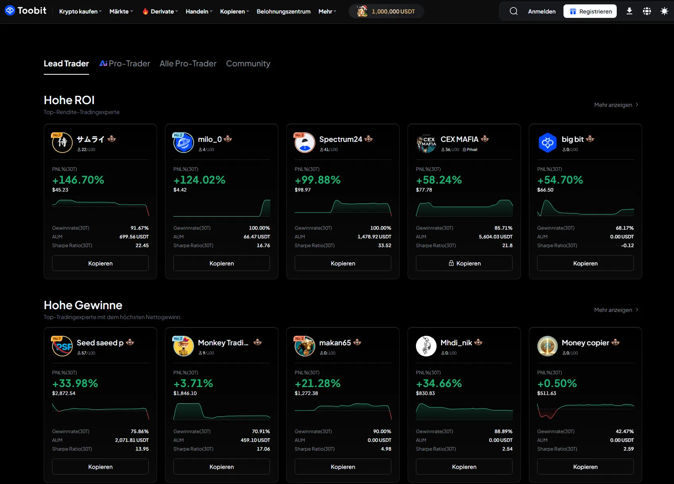Click the badge icon next to CEX MAFIA
674x484 pixels.
[485, 139]
